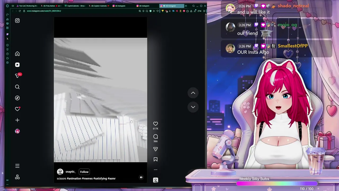Open a new browser tab with plus

click(x=186, y=6)
